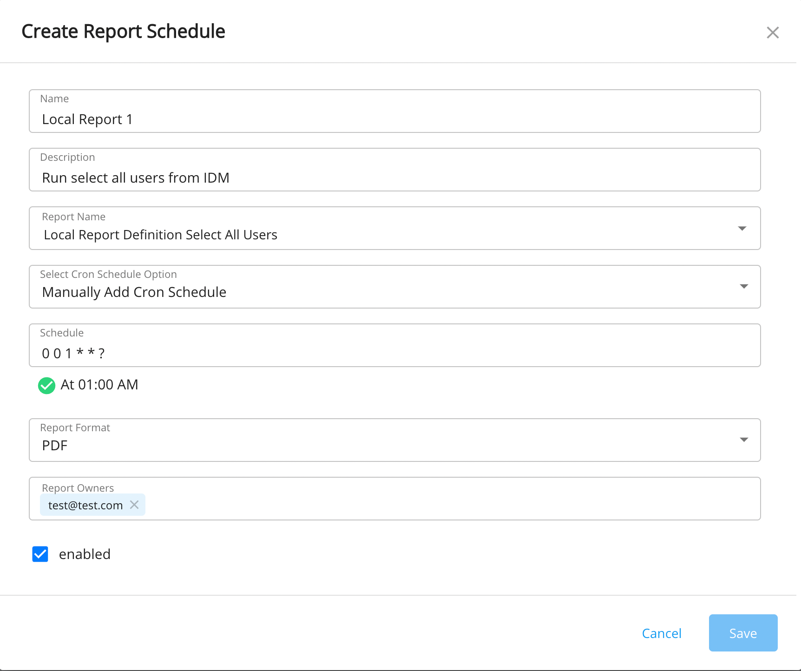Image resolution: width=801 pixels, height=671 pixels.
Task: Click into the Name field
Action: (x=394, y=119)
